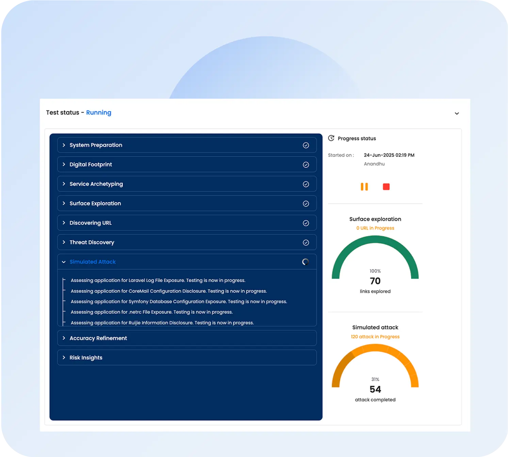508x457 pixels.
Task: Click Simulated Attack loading spinner icon
Action: coord(306,262)
